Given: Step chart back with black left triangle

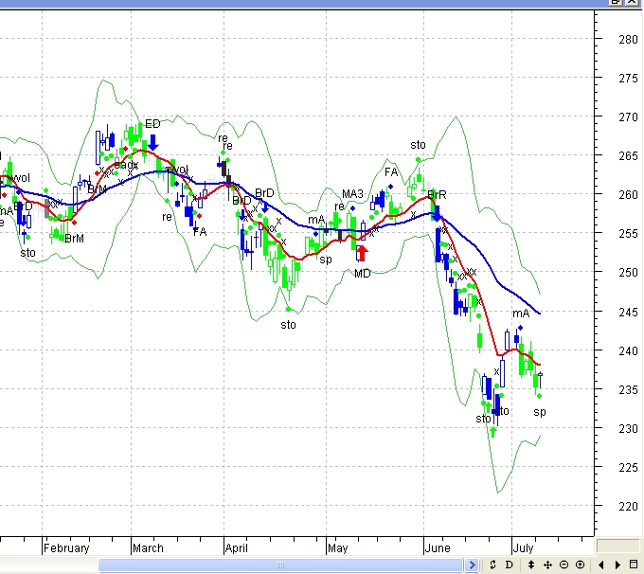Looking at the screenshot, I should pyautogui.click(x=601, y=565).
